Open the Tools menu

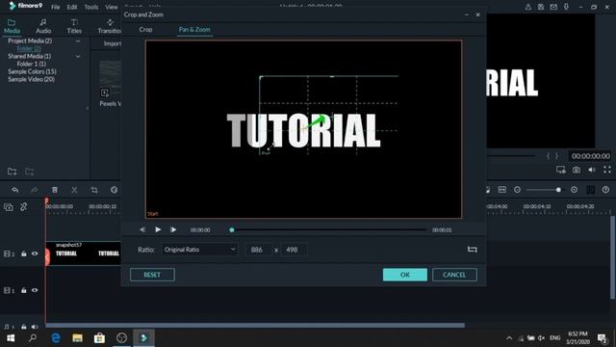click(91, 7)
